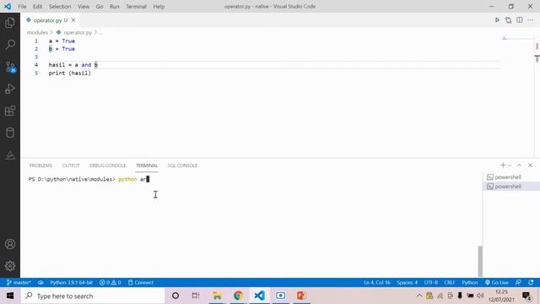Change indentation via Spaces: 4
This screenshot has width=540, height=304.
tap(407, 282)
